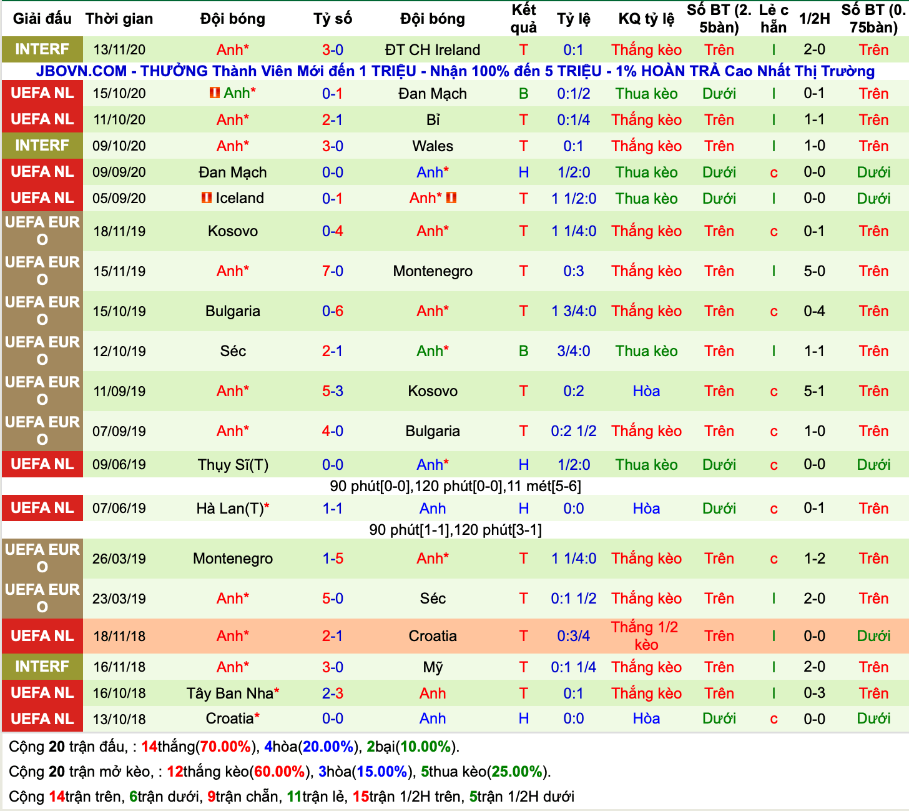Click the 23/03/19 date cell
The width and height of the screenshot is (909, 811).
(119, 599)
